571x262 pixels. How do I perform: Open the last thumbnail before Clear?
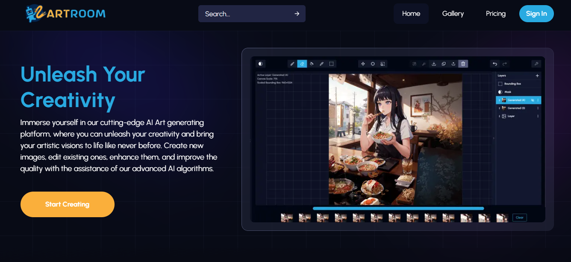[502, 218]
